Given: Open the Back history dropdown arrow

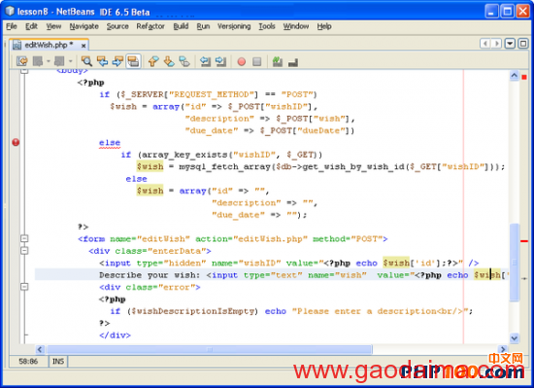Looking at the screenshot, I should [x=48, y=61].
